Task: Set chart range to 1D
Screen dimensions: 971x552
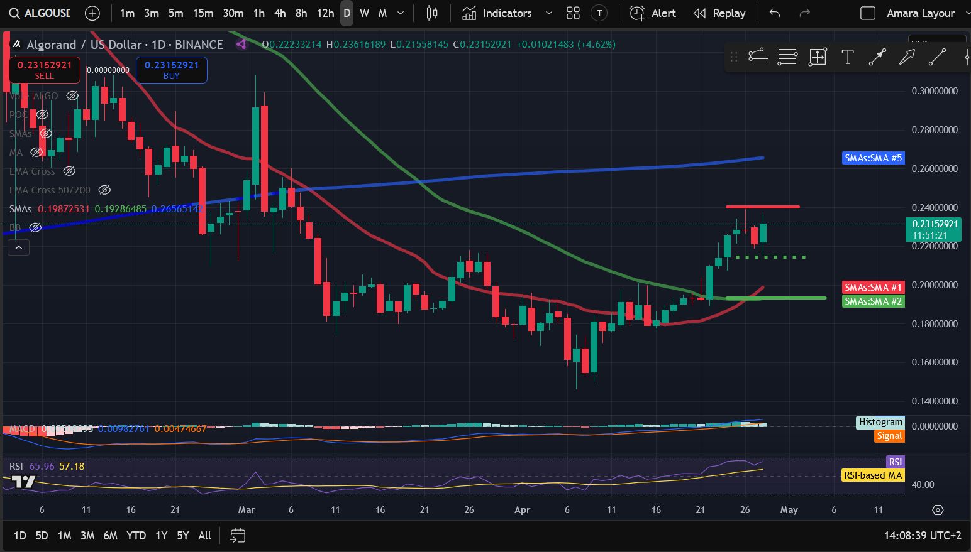Action: (20, 536)
